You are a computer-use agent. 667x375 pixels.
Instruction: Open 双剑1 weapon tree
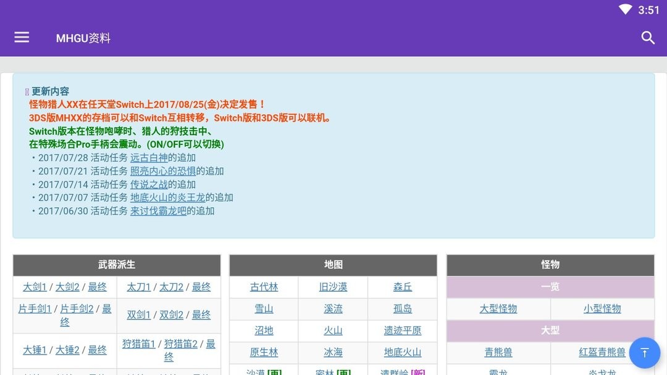coord(138,315)
